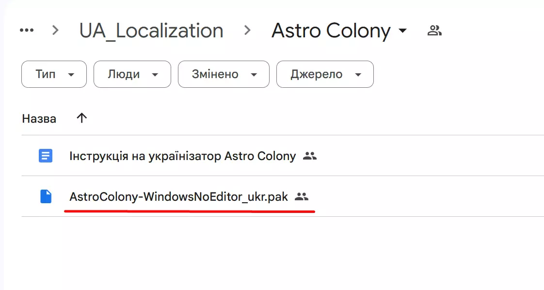Expand the Змінено filter dropdown
The height and width of the screenshot is (290, 544).
click(x=224, y=74)
